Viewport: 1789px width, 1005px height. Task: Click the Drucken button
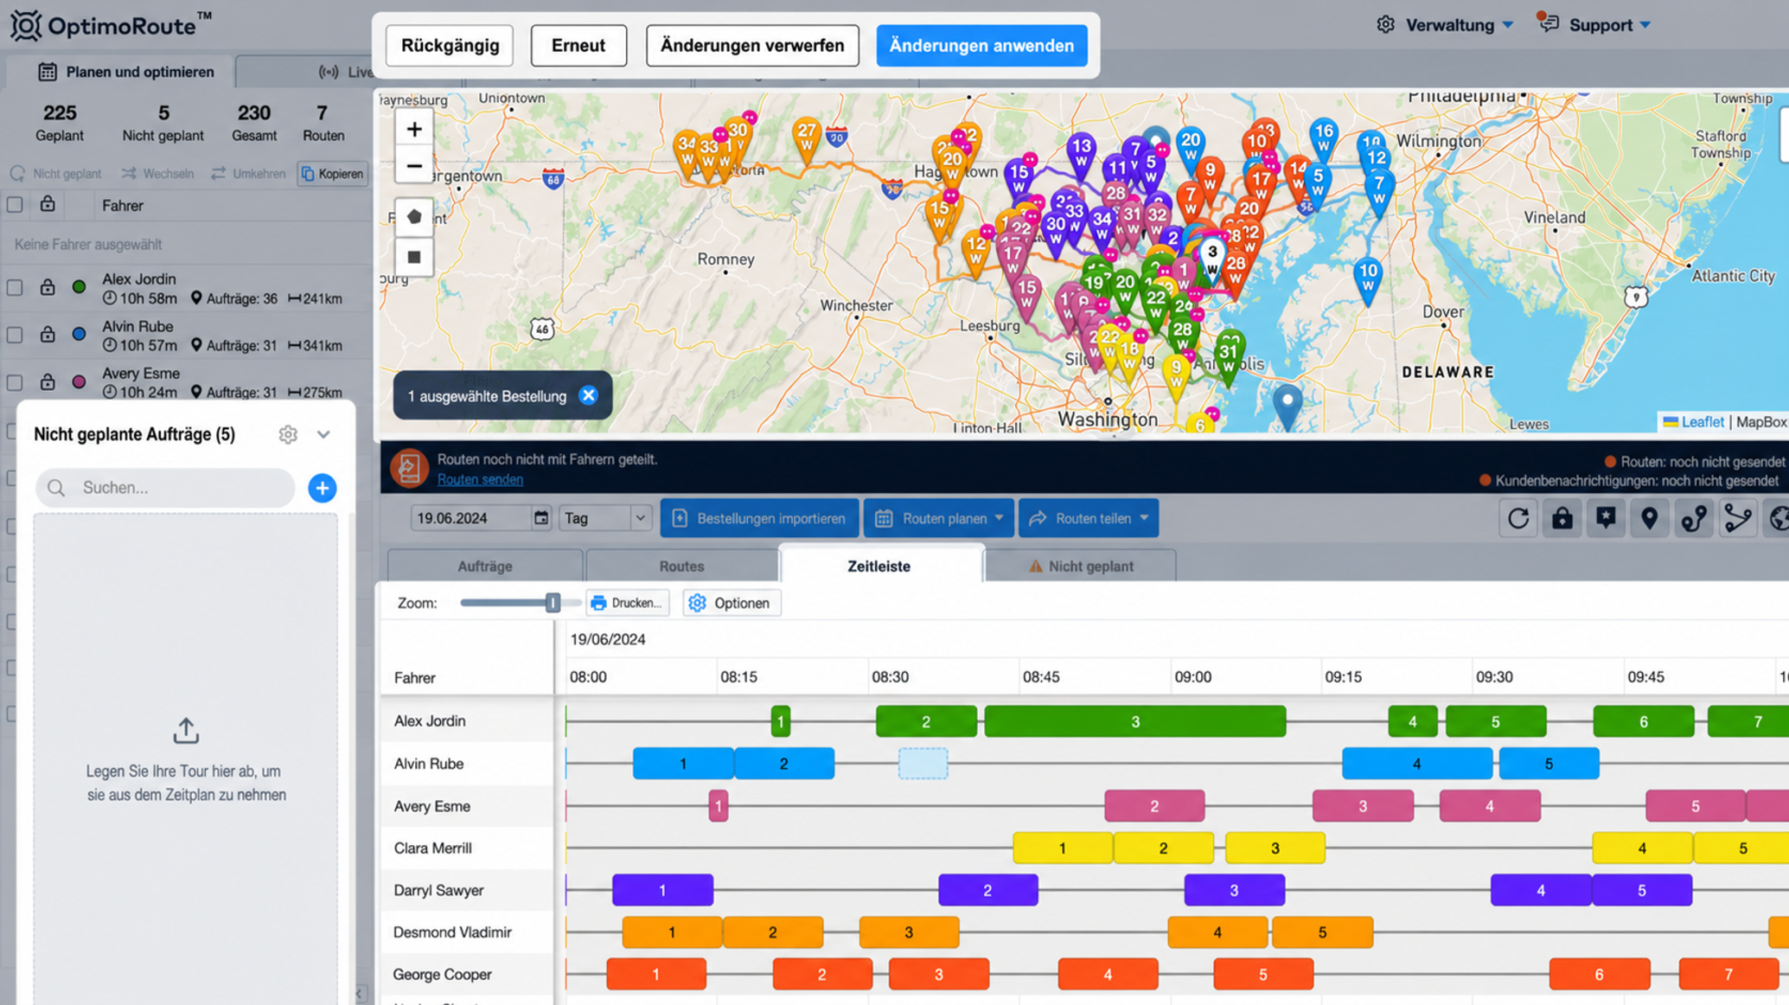[627, 603]
